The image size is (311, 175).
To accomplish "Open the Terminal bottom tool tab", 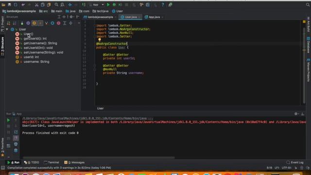I will point(52,162).
